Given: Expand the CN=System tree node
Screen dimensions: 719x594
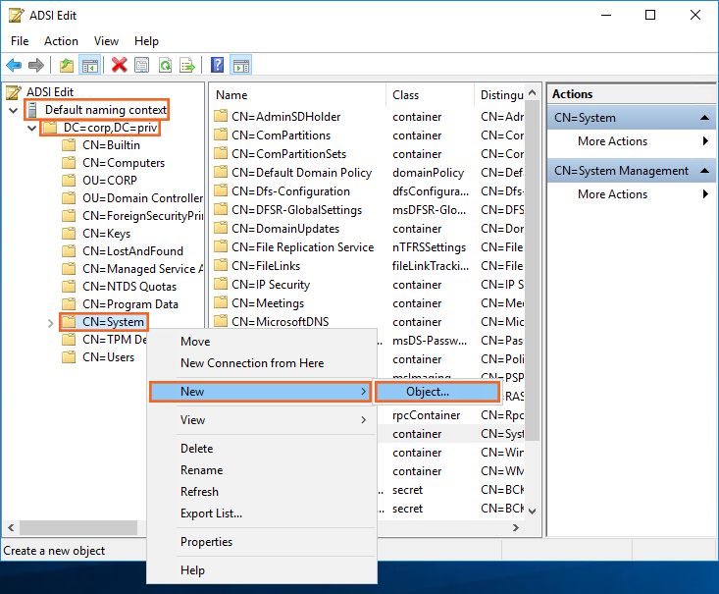Looking at the screenshot, I should pos(50,322).
